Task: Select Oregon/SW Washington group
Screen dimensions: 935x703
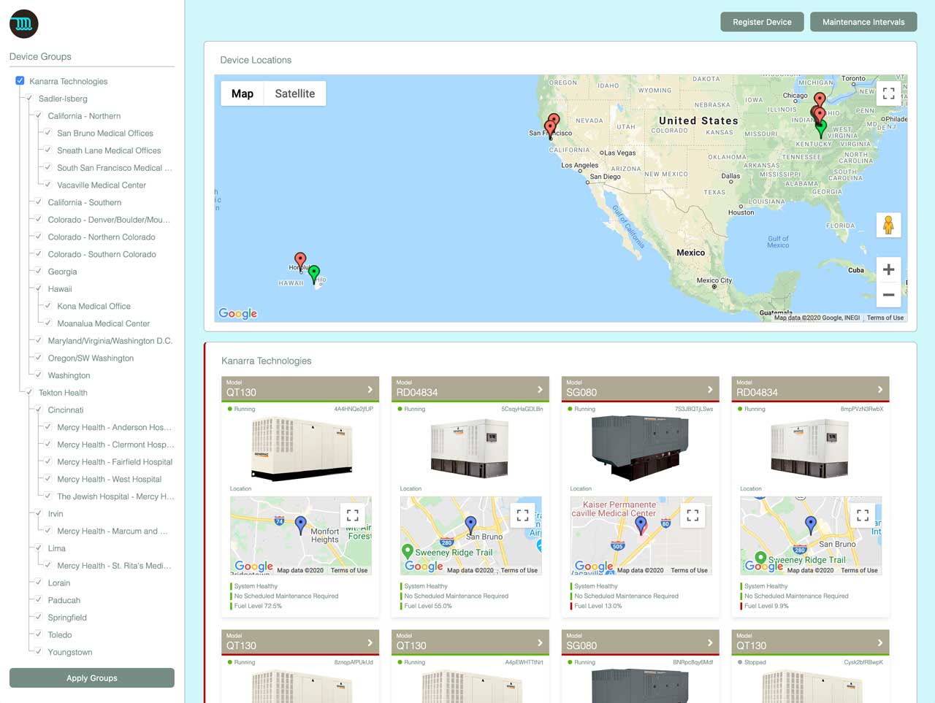Action: (91, 358)
